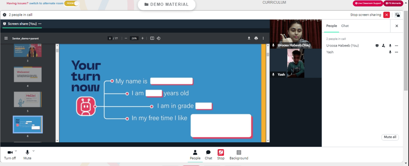Screen dimensions: 409x166
Task: Zoom out the PDF with minus button
Action: [126, 38]
